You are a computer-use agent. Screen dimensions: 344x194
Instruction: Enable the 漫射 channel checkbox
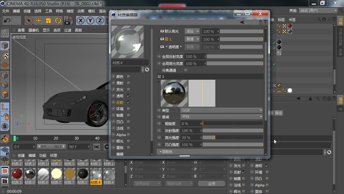128,83
